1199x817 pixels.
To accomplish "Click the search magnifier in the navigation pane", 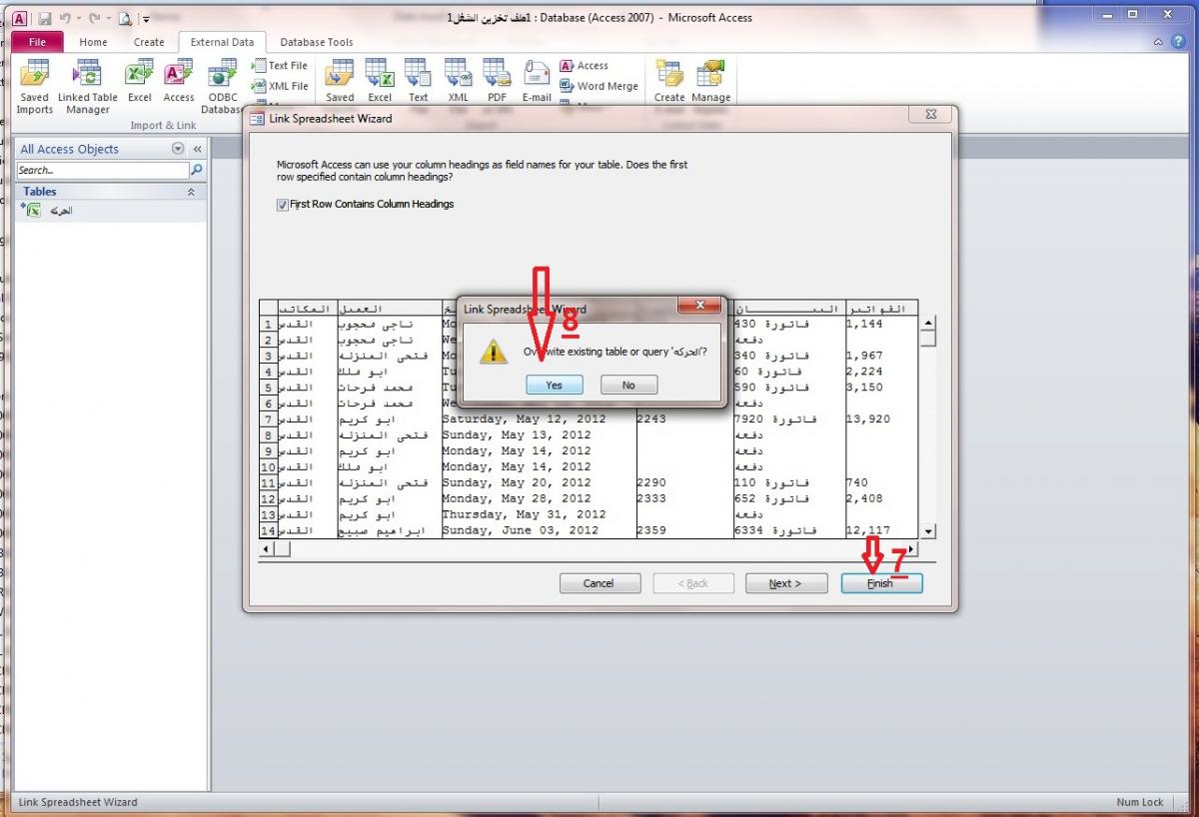I will point(197,170).
